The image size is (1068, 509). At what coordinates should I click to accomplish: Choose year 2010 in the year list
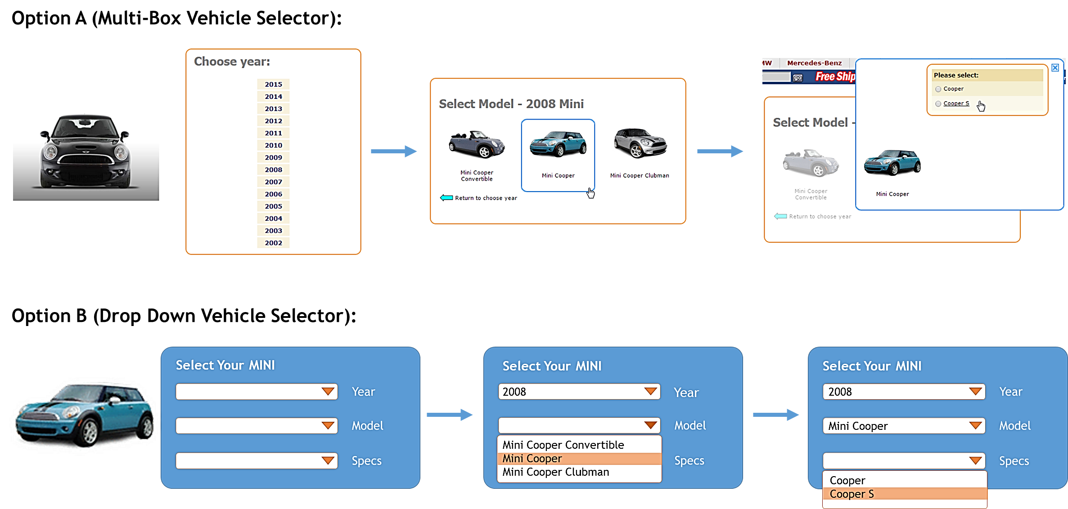(273, 145)
